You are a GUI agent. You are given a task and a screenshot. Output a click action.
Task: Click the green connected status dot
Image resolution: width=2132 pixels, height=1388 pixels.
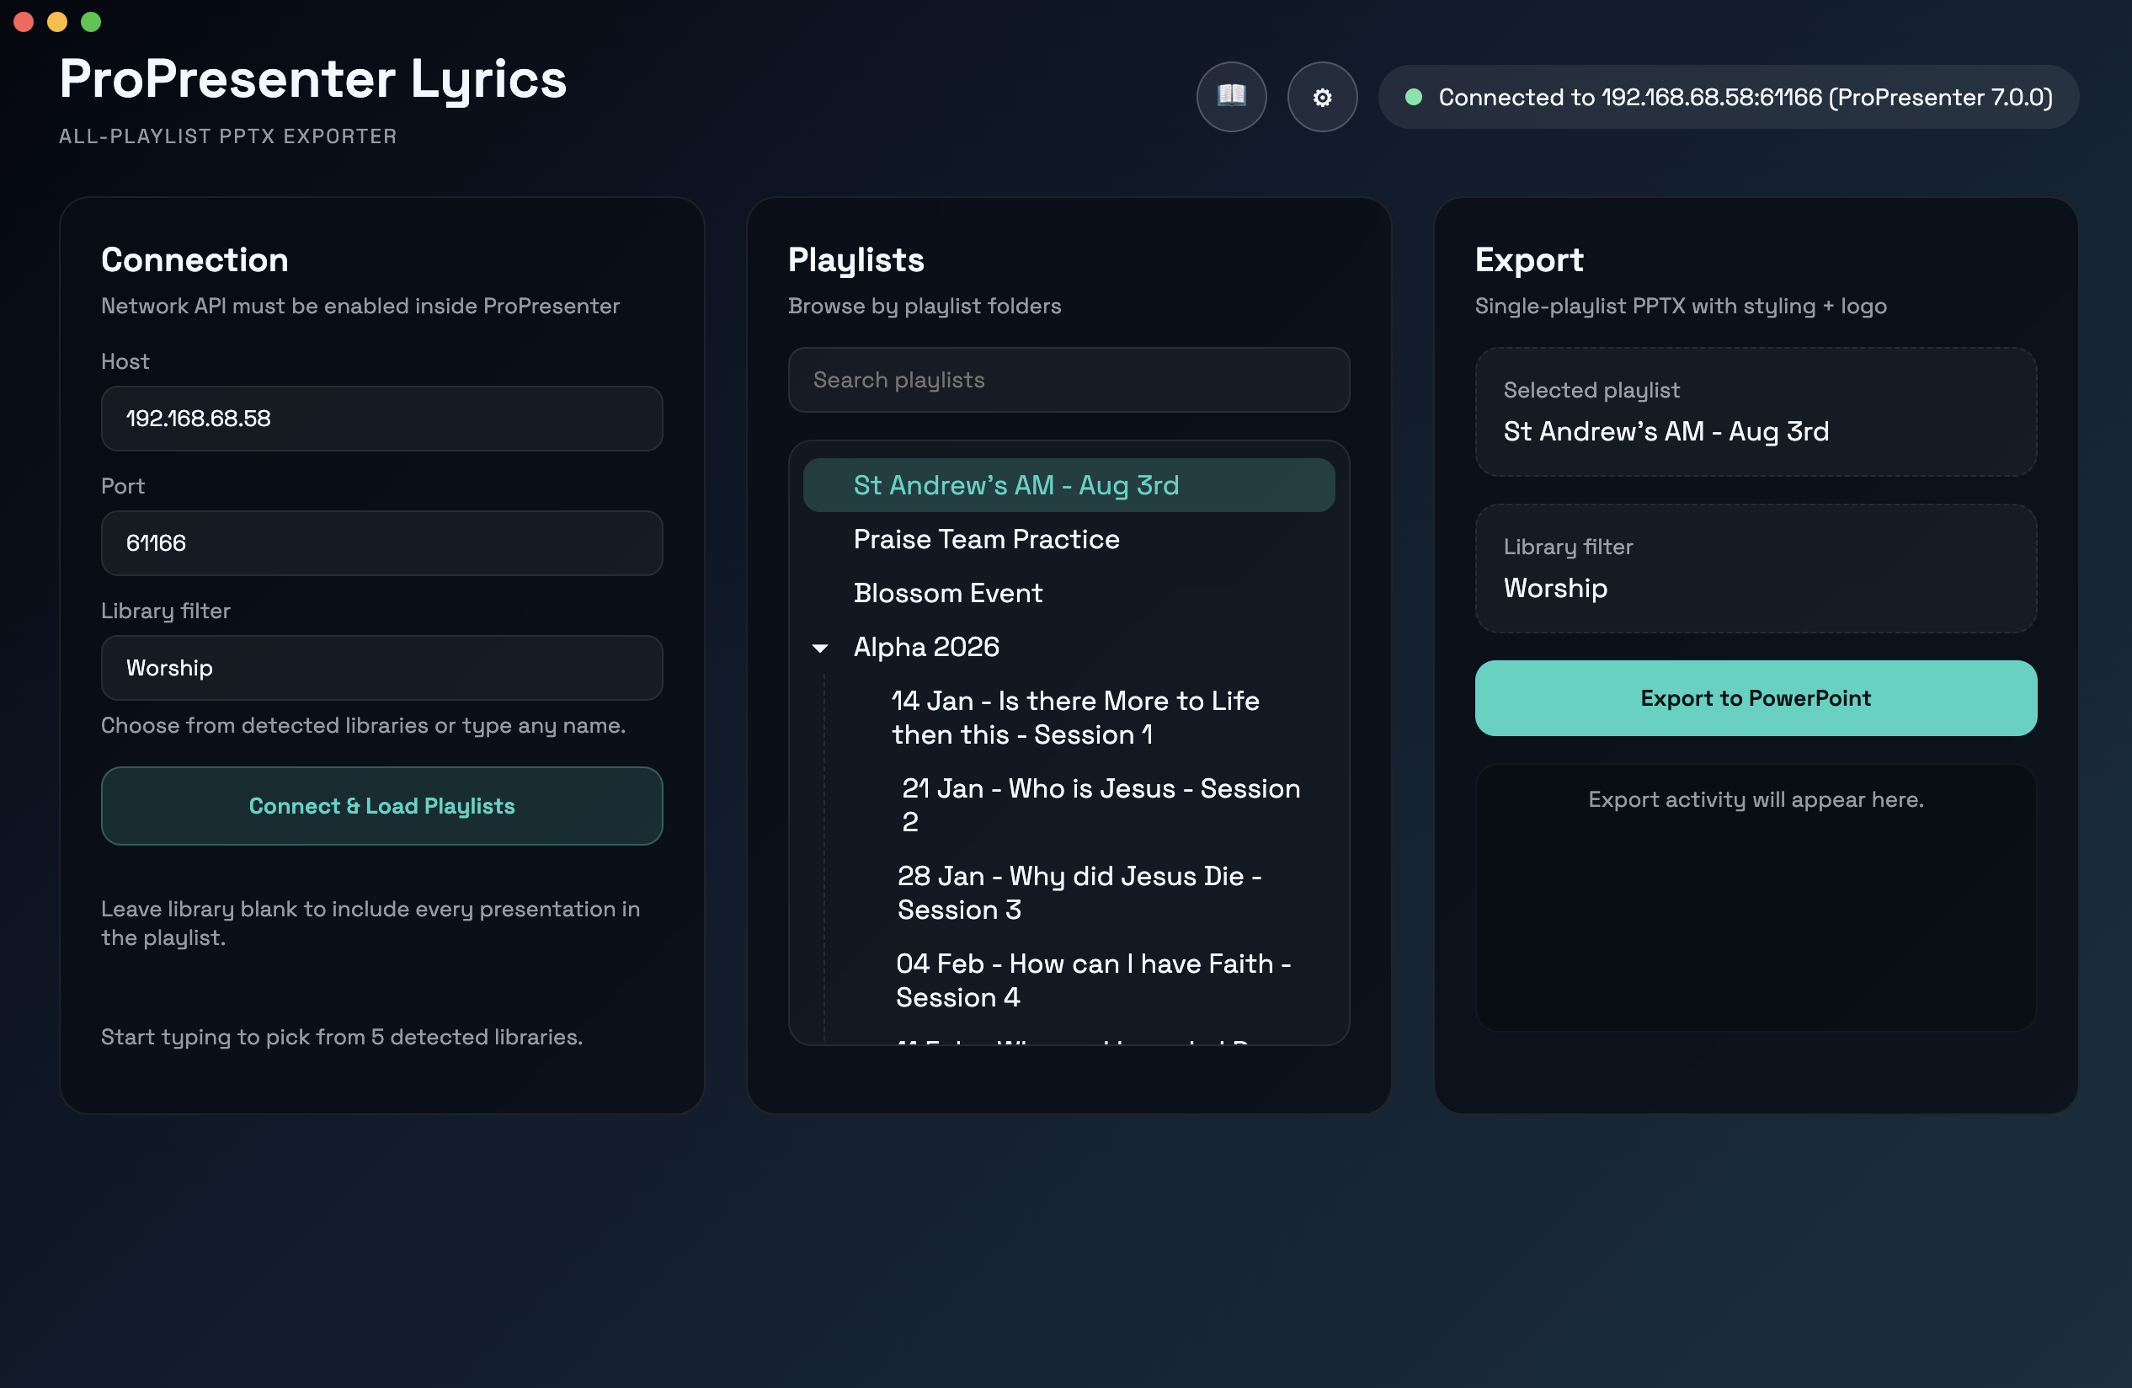[1415, 96]
